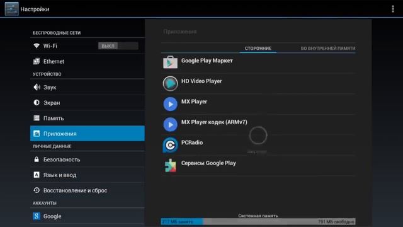Click the Settings app icon in title bar
The image size is (403, 227).
[x=11, y=9]
